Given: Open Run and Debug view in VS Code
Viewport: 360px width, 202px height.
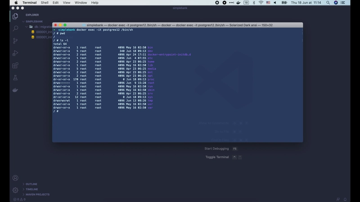Looking at the screenshot, I should click(15, 53).
